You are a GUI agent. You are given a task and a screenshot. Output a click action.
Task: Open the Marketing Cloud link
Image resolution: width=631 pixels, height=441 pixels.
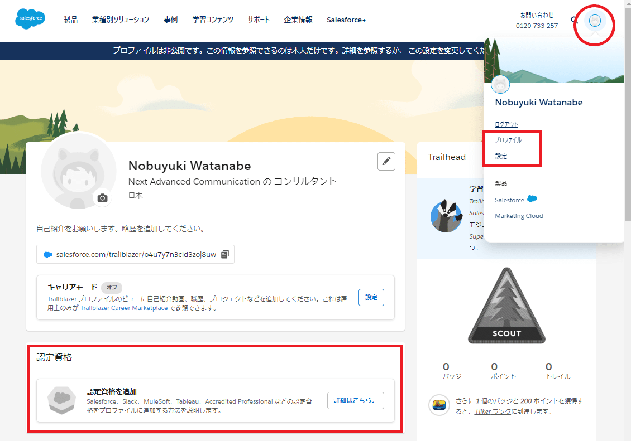point(519,216)
